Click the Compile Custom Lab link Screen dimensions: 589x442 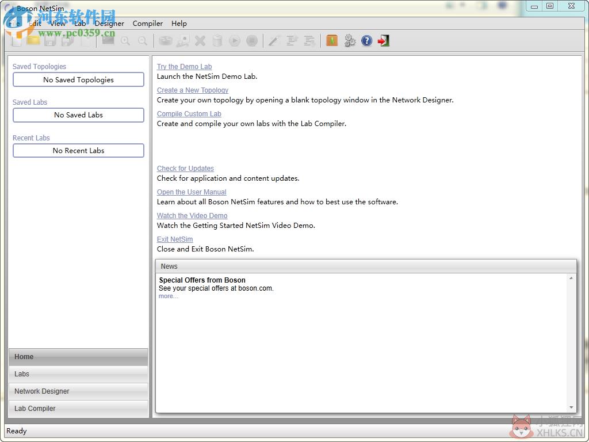click(x=189, y=114)
